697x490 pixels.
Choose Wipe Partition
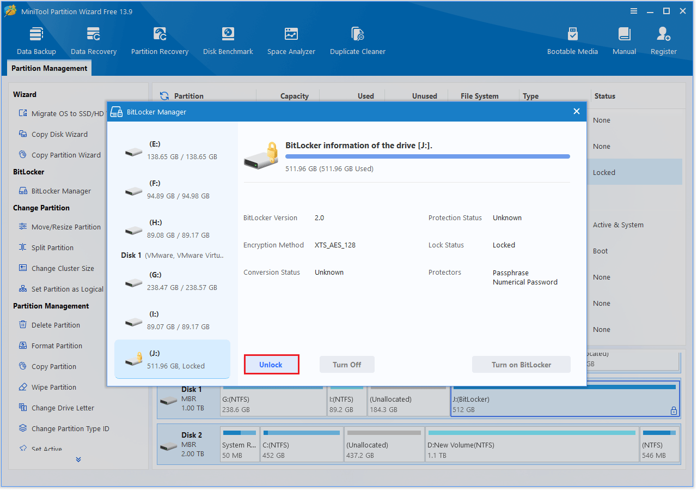tap(47, 387)
